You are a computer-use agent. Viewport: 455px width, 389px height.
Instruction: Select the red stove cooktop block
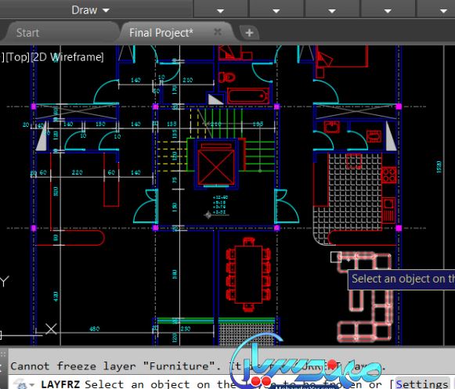(388, 175)
